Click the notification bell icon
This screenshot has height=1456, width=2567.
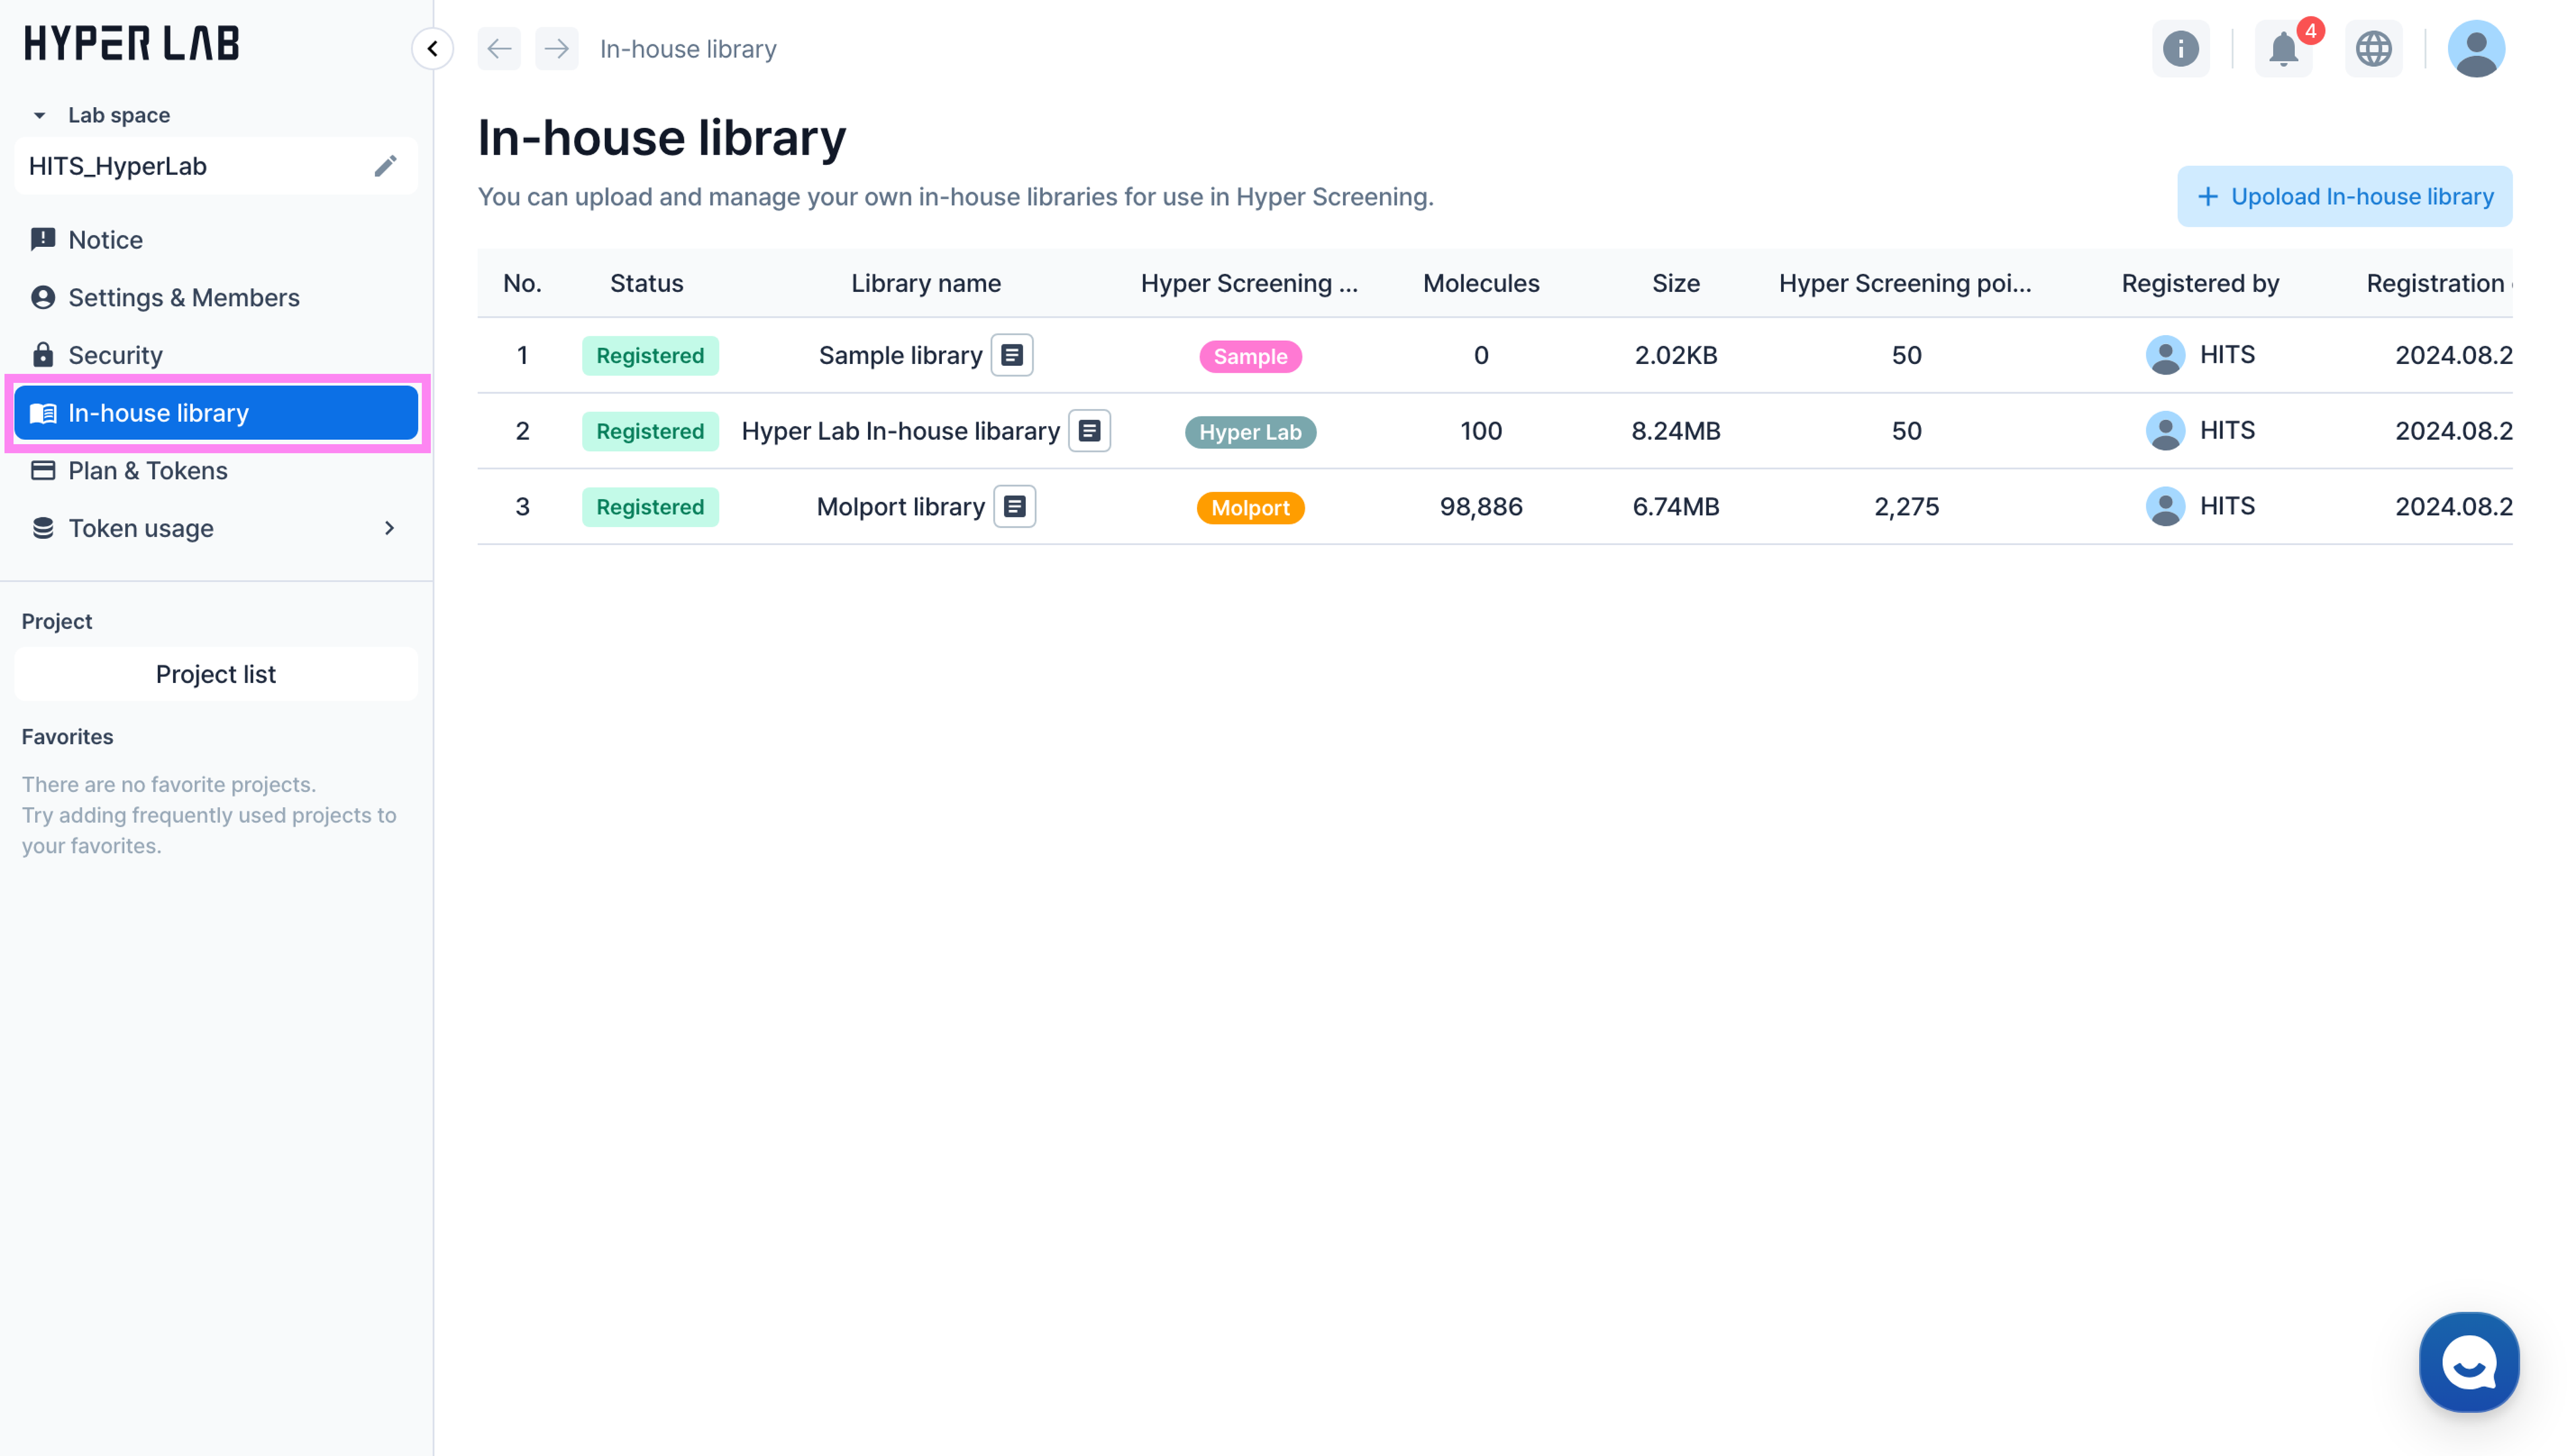pos(2282,49)
